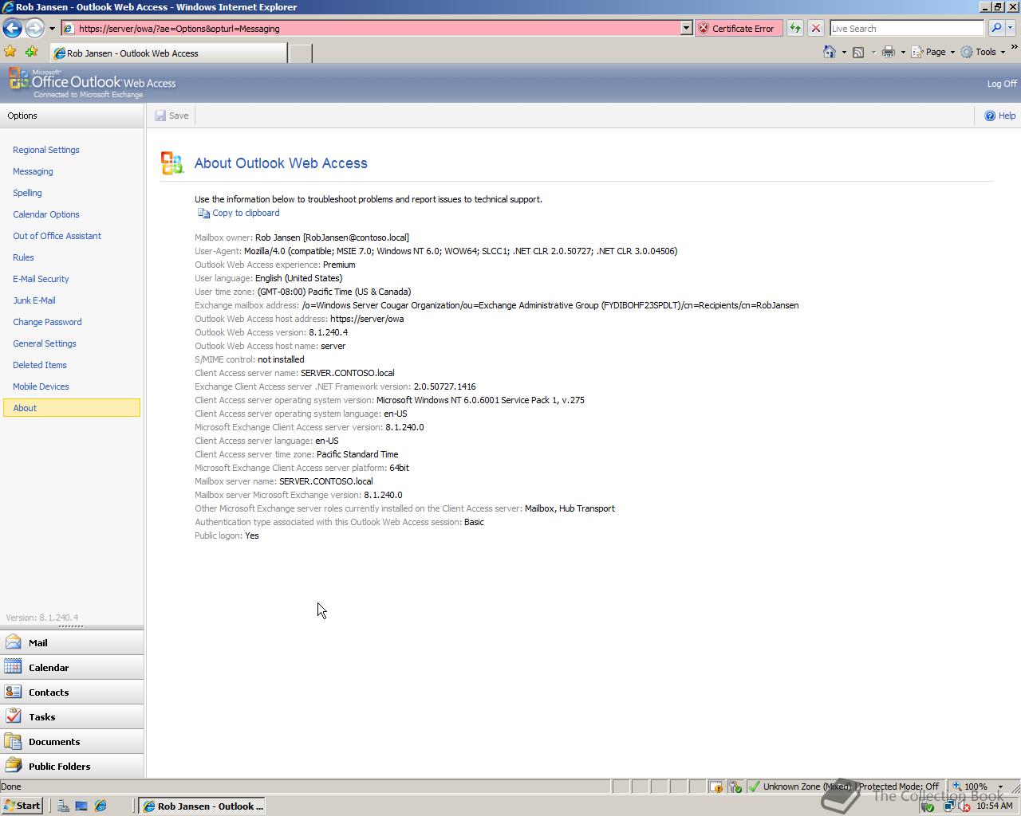Open Public Folders via its folder icon

pyautogui.click(x=13, y=766)
